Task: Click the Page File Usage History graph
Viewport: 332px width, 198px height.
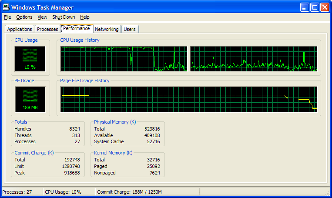Action: [189, 99]
